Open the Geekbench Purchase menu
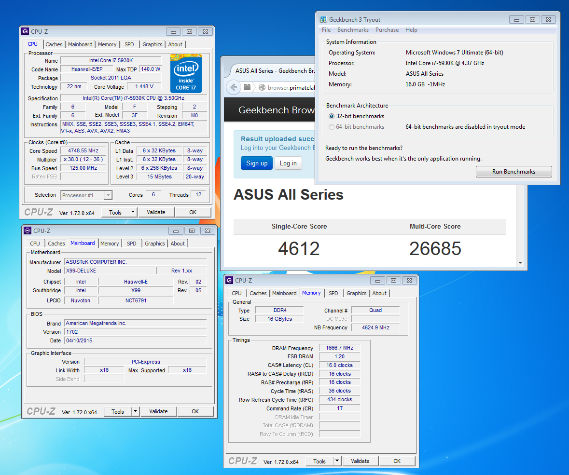The width and height of the screenshot is (569, 475). pyautogui.click(x=387, y=30)
